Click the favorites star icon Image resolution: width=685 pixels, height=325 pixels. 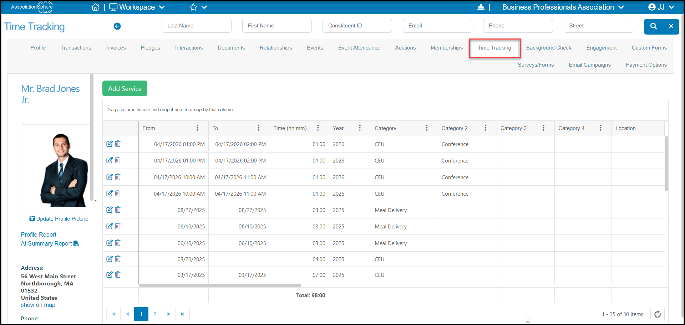pos(193,7)
